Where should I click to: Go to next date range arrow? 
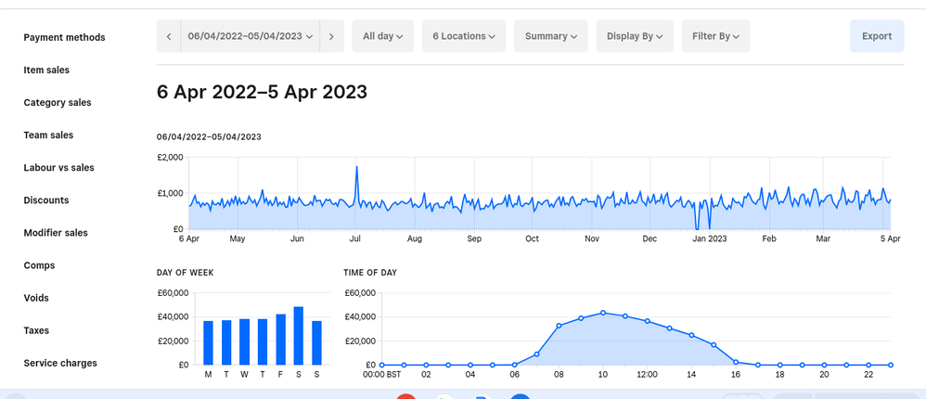point(331,36)
